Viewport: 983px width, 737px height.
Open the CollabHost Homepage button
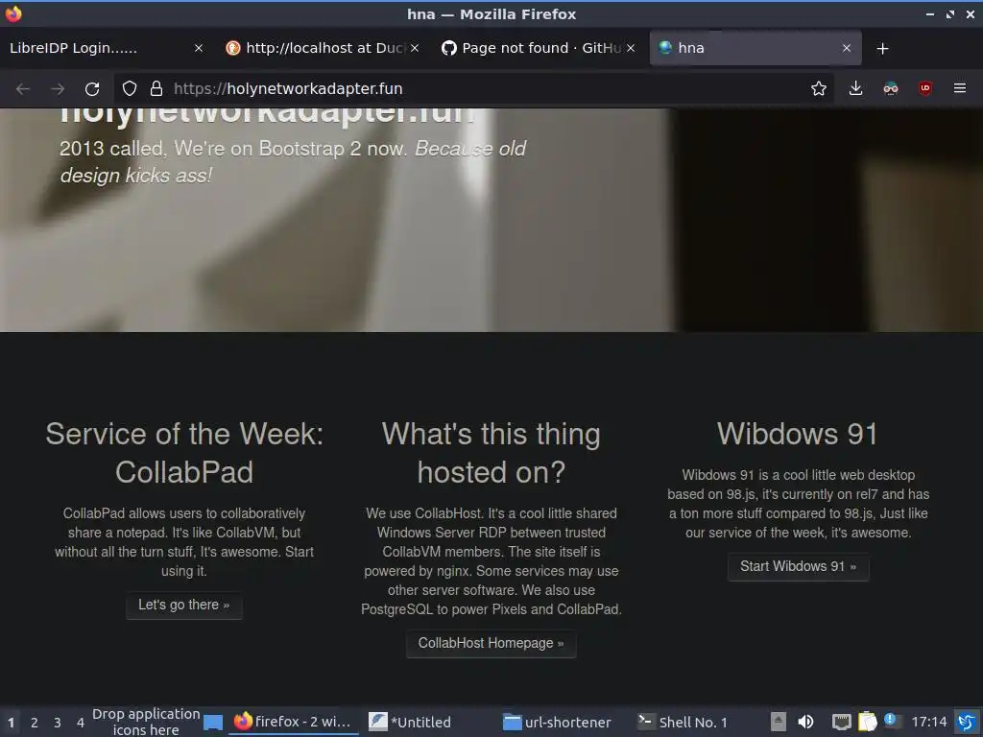click(491, 644)
